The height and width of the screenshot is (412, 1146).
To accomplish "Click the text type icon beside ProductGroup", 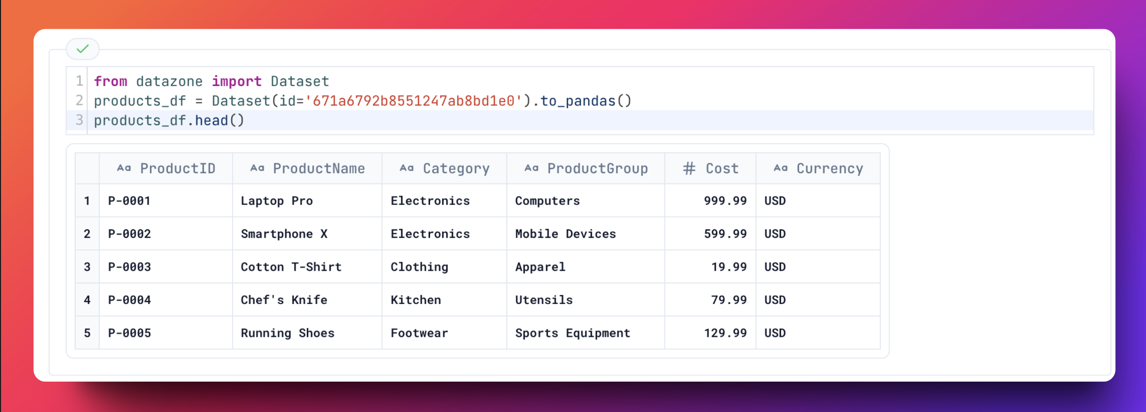I will coord(531,168).
